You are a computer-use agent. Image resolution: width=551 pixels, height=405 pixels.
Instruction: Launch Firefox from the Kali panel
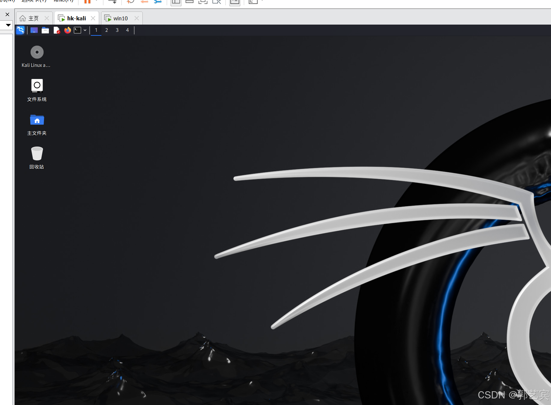68,30
